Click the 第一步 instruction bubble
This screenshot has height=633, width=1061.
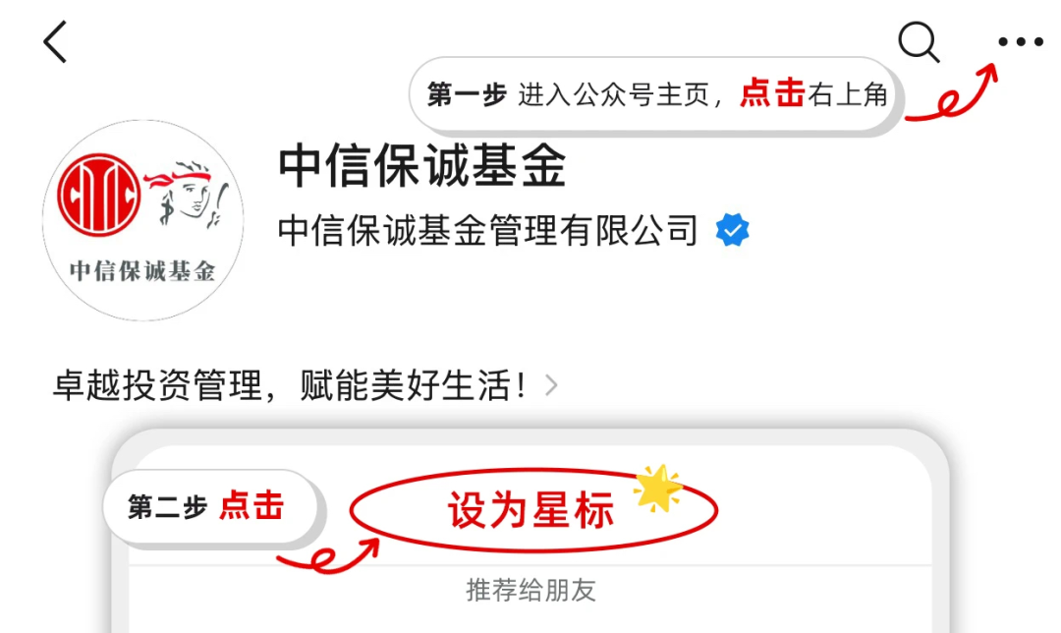click(x=656, y=94)
